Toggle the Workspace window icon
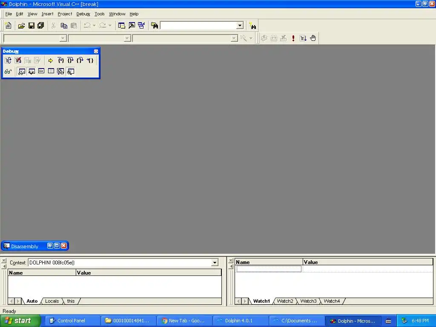Screen dimensions: 436x327 pyautogui.click(x=121, y=26)
